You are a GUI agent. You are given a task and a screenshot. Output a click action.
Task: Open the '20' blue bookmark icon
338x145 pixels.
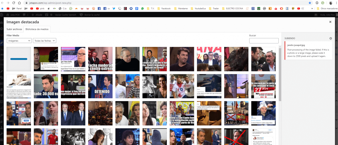pos(253,9)
